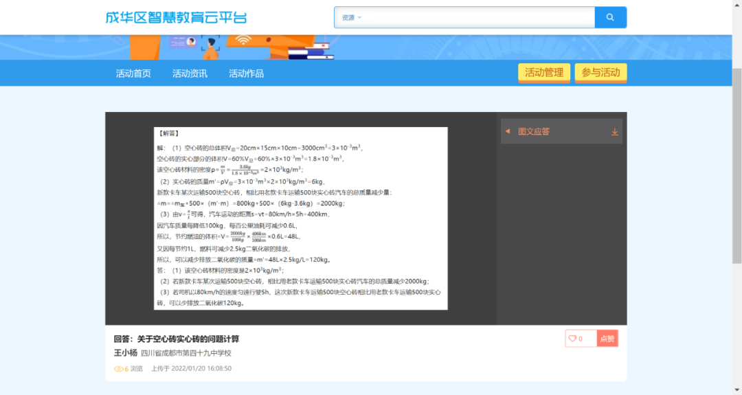Open the solution image preview
The width and height of the screenshot is (742, 395).
[x=300, y=218]
